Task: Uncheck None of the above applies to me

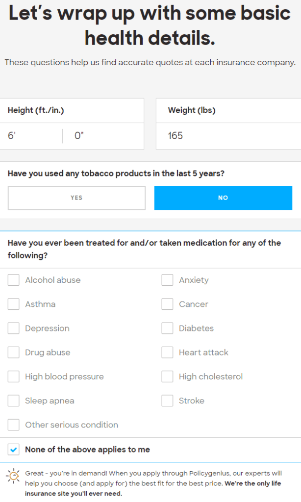Action: pyautogui.click(x=13, y=450)
